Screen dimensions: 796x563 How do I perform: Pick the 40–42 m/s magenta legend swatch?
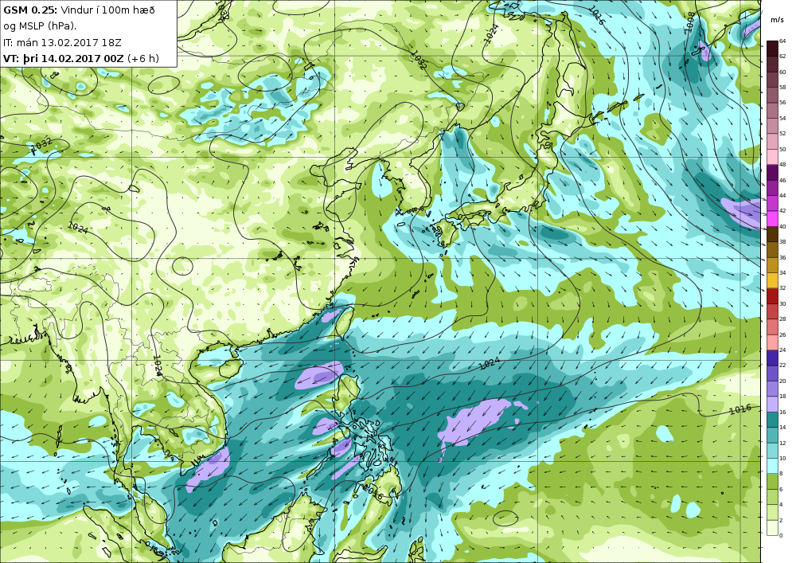tap(771, 218)
